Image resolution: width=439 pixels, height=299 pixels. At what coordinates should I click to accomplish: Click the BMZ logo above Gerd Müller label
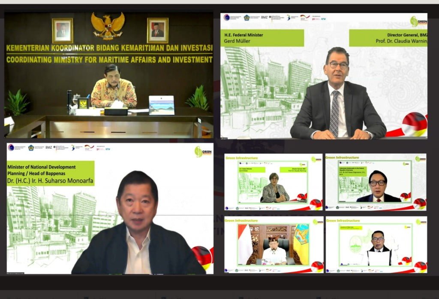pyautogui.click(x=265, y=18)
